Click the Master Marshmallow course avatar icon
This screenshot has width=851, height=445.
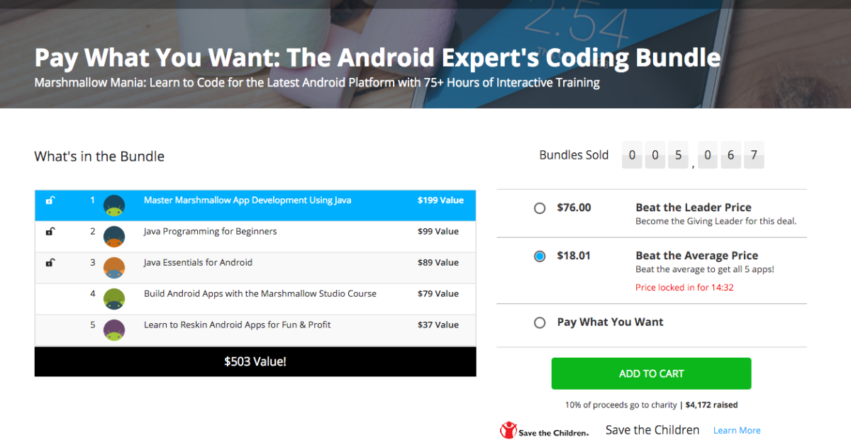(114, 205)
